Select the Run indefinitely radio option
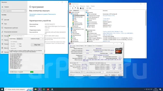Screen dimensions: 163x91 click(10, 42)
